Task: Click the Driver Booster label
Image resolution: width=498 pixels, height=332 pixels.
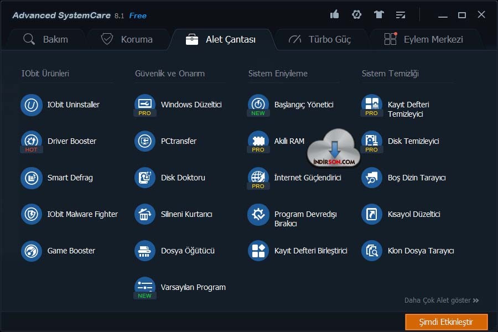Action: pyautogui.click(x=72, y=142)
